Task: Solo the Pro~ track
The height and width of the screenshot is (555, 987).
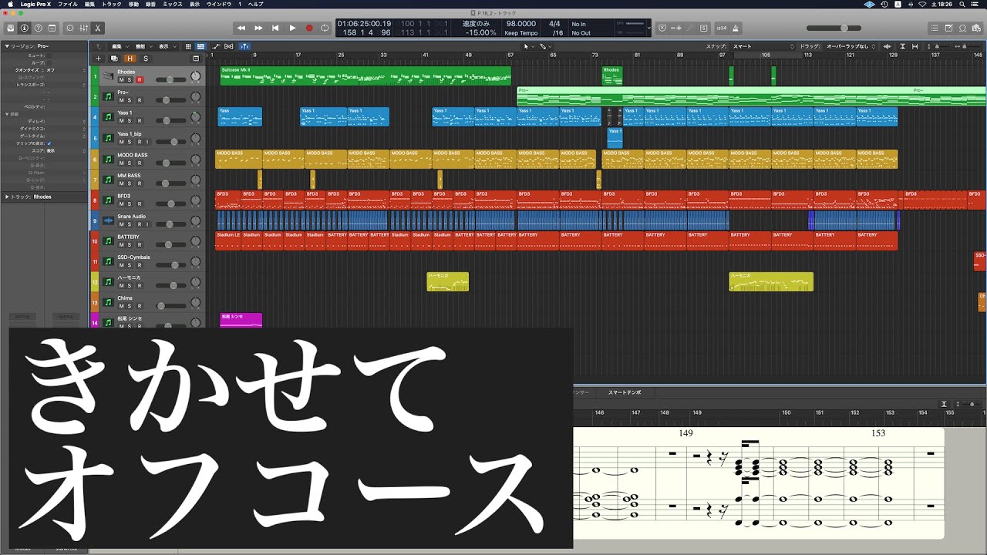Action: 130,100
